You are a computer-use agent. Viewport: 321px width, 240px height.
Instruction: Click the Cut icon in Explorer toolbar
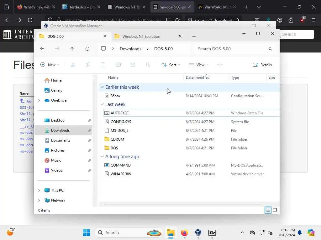[x=73, y=65]
